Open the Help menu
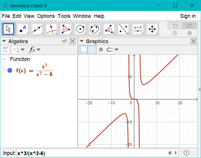 [x=99, y=16]
